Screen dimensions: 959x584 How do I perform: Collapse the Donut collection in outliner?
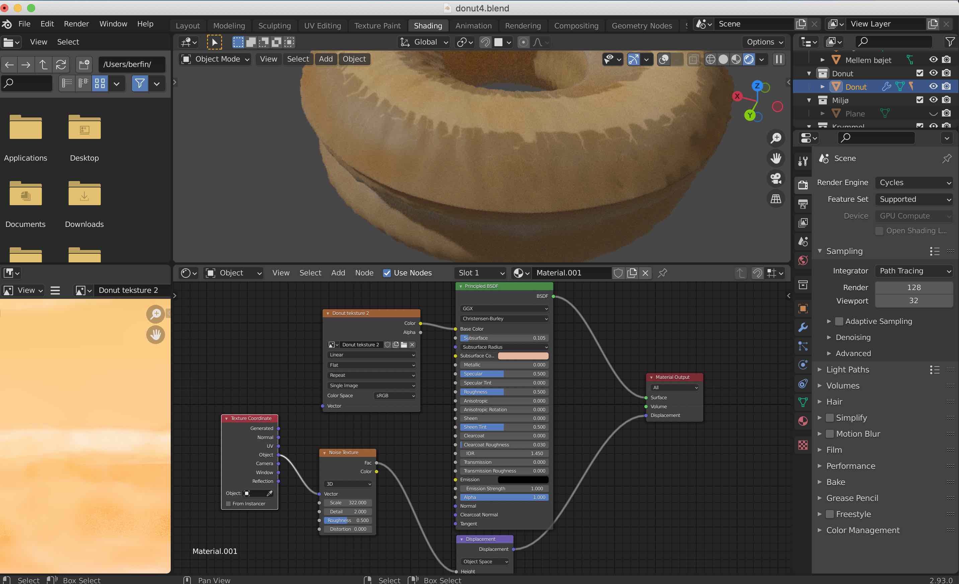(x=809, y=73)
